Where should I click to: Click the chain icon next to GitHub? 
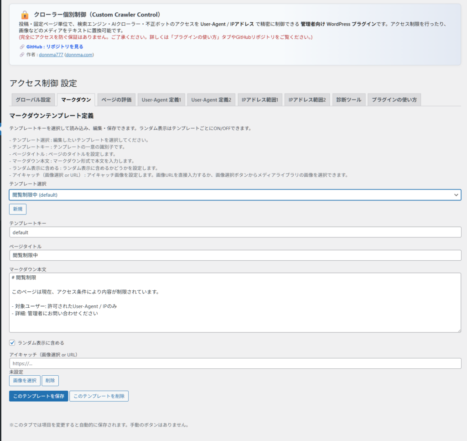coord(22,47)
